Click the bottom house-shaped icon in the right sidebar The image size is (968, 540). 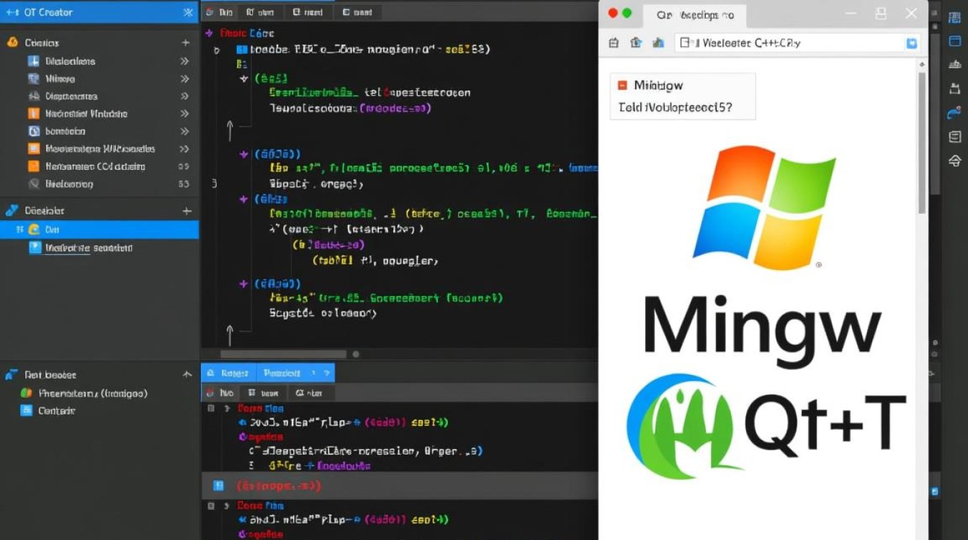click(x=955, y=160)
